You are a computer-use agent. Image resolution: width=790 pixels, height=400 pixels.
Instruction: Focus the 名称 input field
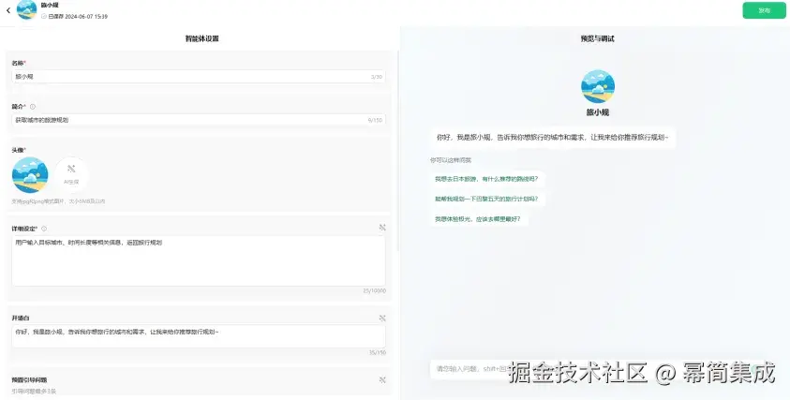[x=199, y=77]
